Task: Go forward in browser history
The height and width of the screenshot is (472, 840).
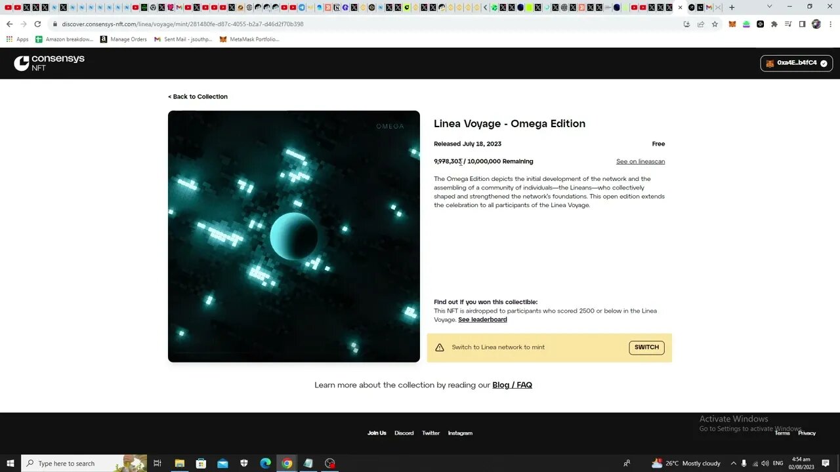Action: point(24,24)
